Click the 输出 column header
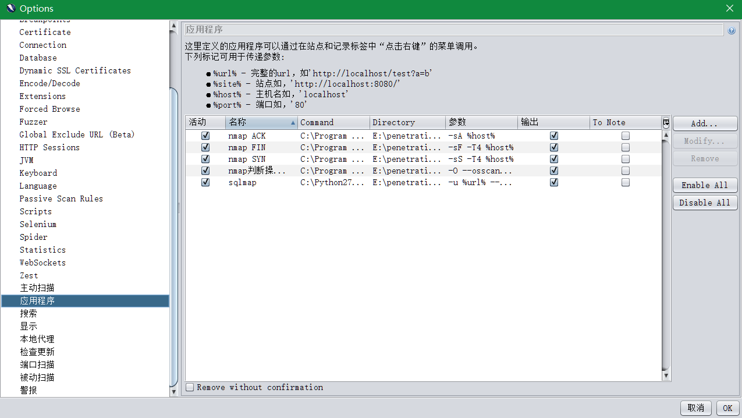Viewport: 742px width, 418px height. (554, 122)
